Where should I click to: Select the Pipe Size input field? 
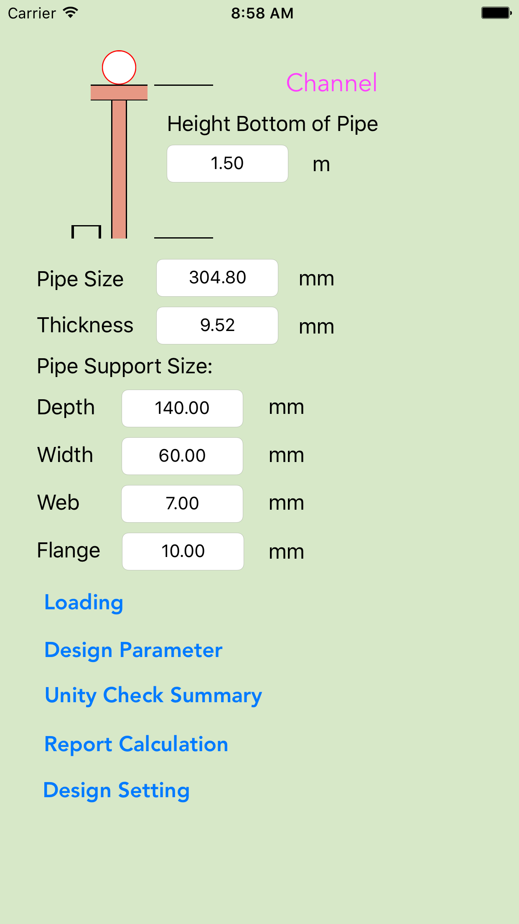point(217,278)
